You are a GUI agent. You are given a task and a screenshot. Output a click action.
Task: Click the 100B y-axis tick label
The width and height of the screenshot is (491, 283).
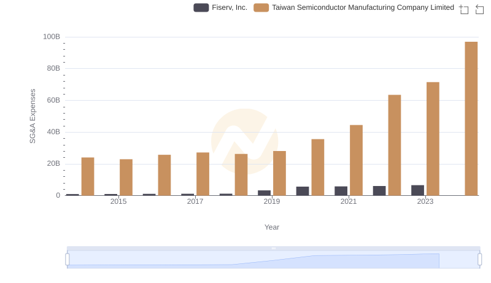point(52,37)
